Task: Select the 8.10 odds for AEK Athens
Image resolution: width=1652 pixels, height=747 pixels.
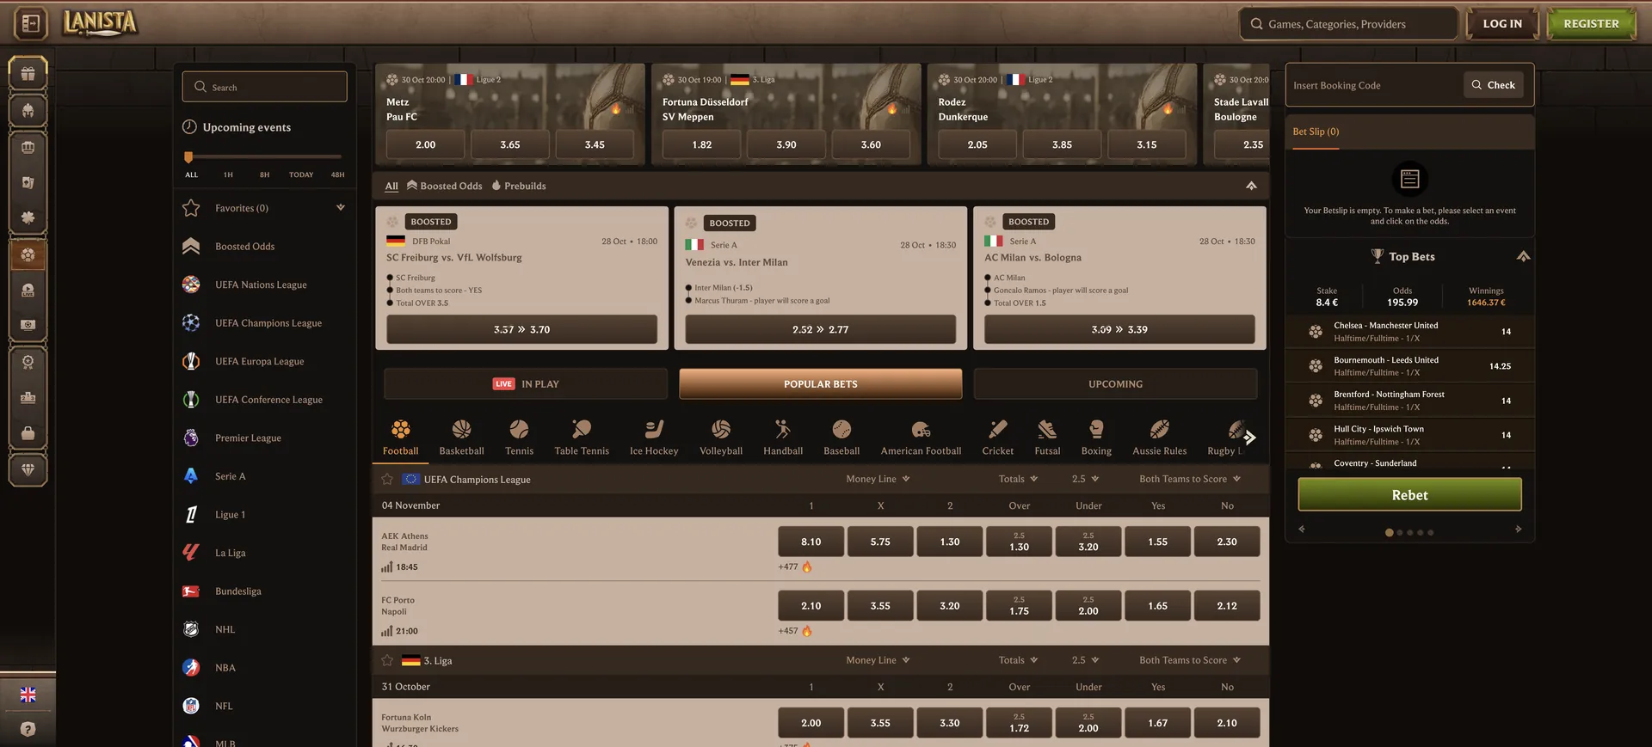Action: click(811, 542)
